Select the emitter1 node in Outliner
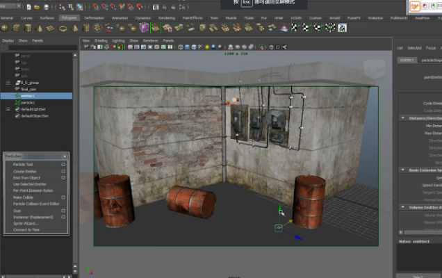Image resolution: width=442 pixels, height=278 pixels. click(x=28, y=96)
